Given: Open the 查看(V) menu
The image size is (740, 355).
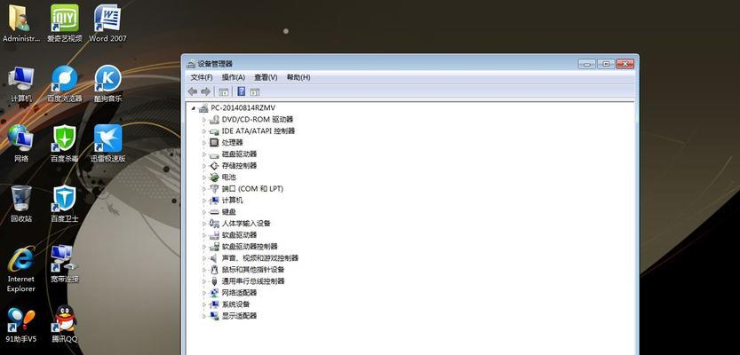Looking at the screenshot, I should click(x=266, y=77).
